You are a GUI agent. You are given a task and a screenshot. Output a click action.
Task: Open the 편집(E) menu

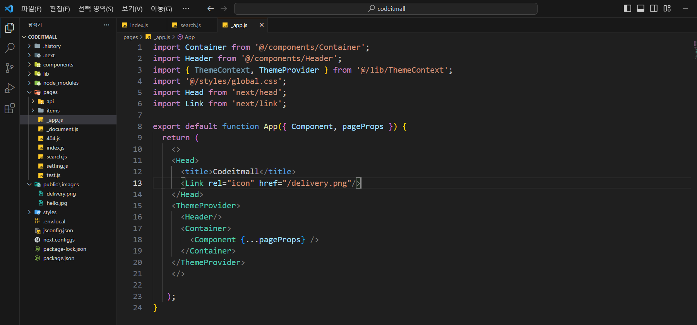pyautogui.click(x=60, y=9)
